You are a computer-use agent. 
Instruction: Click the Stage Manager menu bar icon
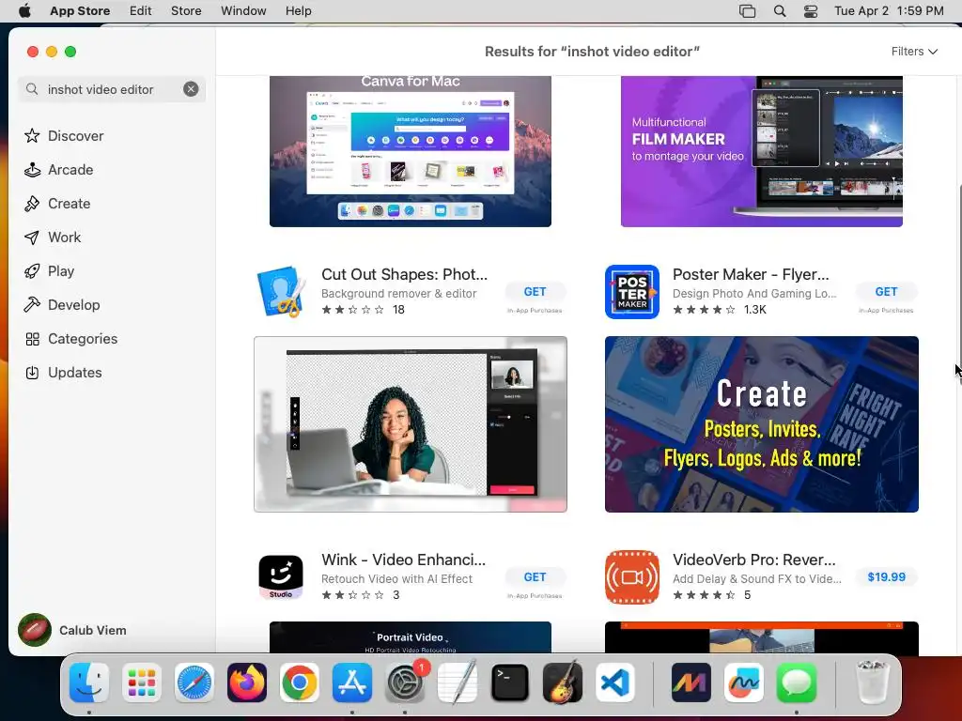747,11
